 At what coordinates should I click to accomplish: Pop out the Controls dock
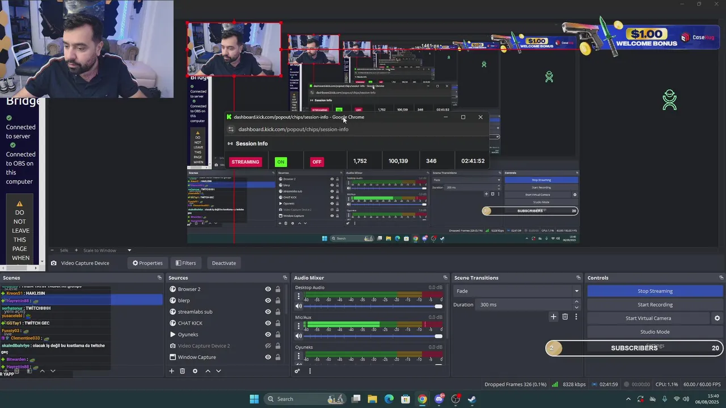[721, 278]
